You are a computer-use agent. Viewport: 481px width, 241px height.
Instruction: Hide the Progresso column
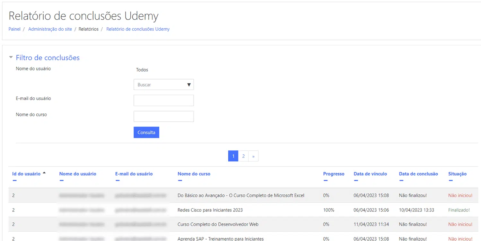[x=325, y=181]
